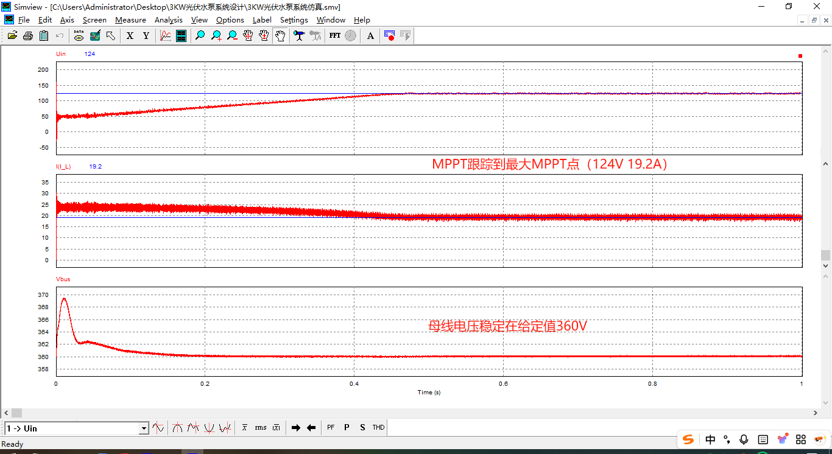This screenshot has width=832, height=454.
Task: Open the Settings menu
Action: [294, 20]
